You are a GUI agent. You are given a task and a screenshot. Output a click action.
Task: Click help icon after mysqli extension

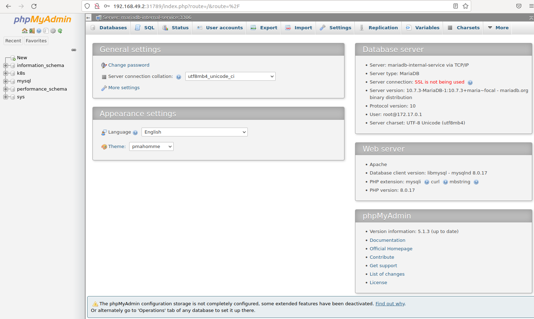pyautogui.click(x=427, y=182)
